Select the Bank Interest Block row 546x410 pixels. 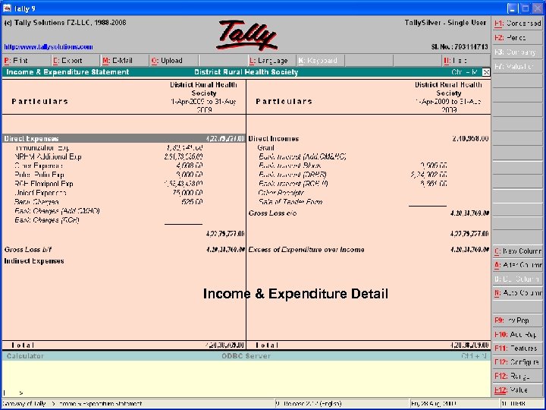tap(353, 166)
